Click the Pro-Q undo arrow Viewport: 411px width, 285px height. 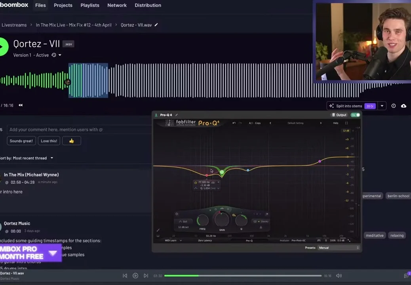[x=234, y=123]
